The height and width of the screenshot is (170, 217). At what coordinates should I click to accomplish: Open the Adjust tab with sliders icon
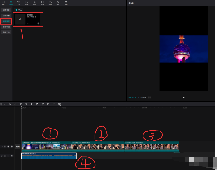tap(58, 3)
